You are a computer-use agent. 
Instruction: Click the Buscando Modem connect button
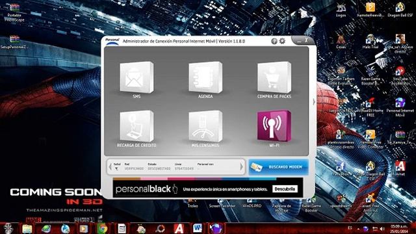click(279, 167)
